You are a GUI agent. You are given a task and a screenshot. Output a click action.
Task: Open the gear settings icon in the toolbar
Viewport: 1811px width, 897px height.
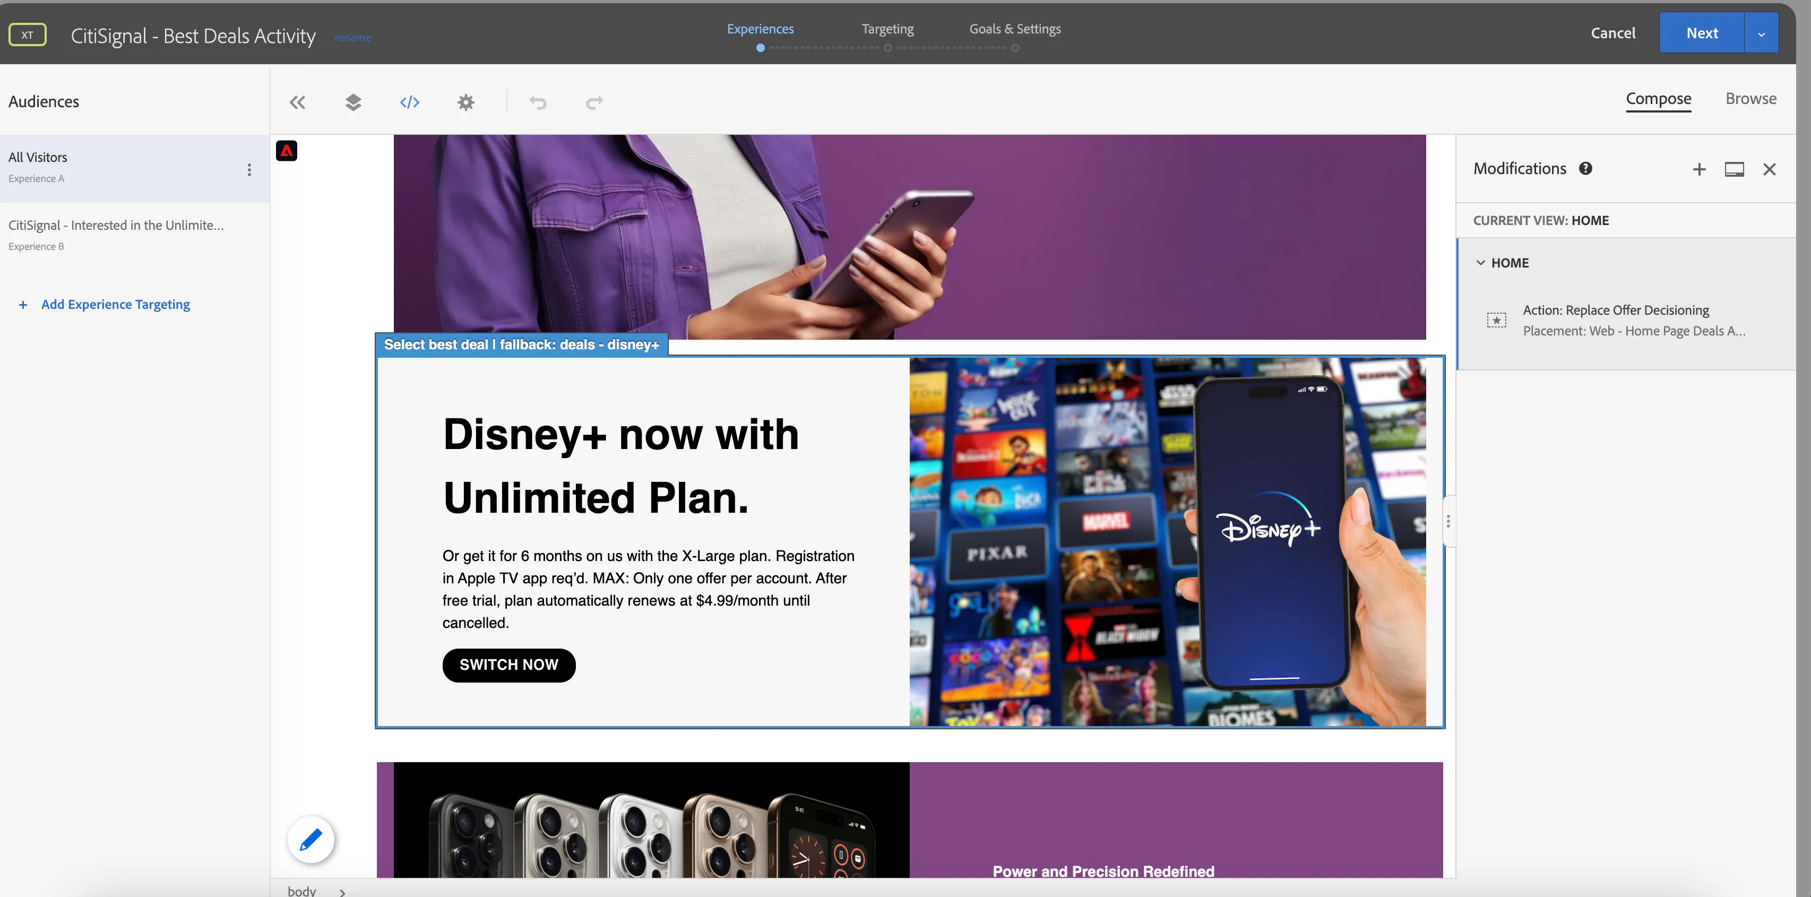[x=465, y=102]
